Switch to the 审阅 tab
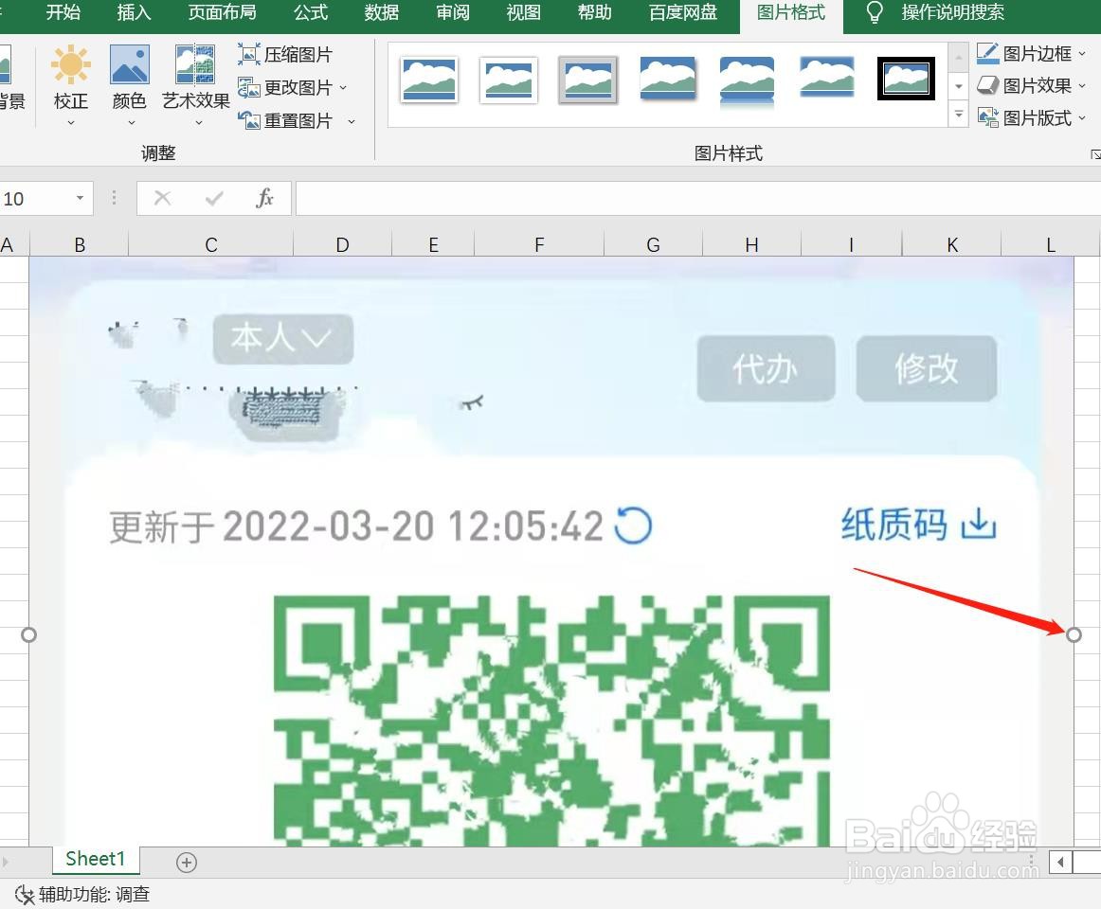Image resolution: width=1101 pixels, height=909 pixels. point(452,12)
